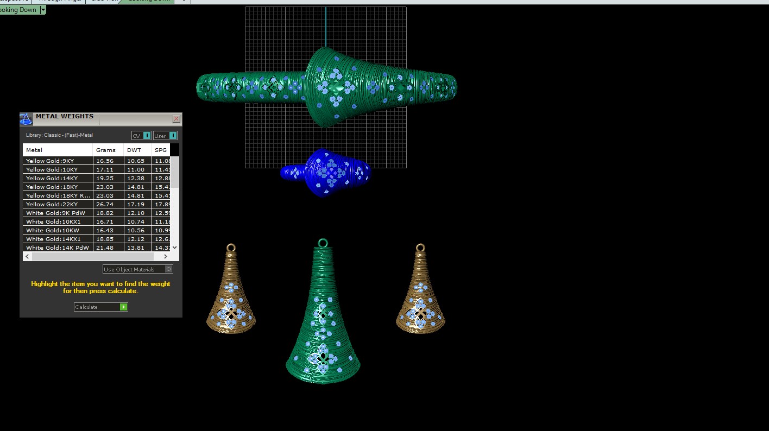
Task: Sort by the Grams column header
Action: (x=108, y=150)
